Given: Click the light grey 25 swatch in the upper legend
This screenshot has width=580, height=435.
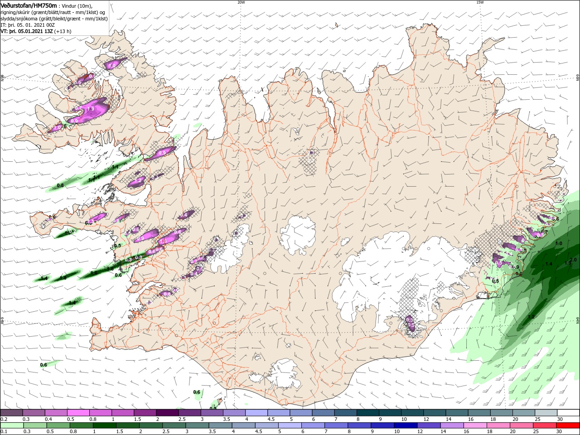Looking at the screenshot, I should pyautogui.click(x=546, y=413).
